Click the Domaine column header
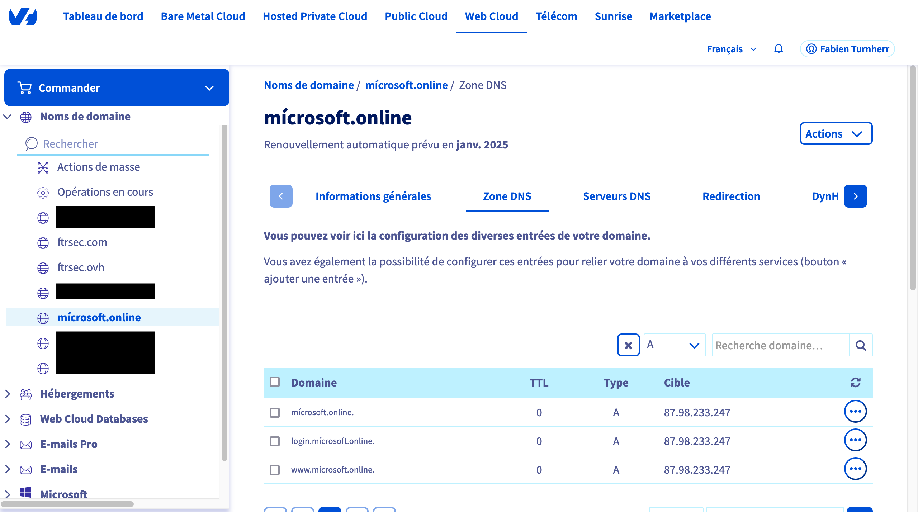Viewport: 918px width, 512px height. pos(314,383)
